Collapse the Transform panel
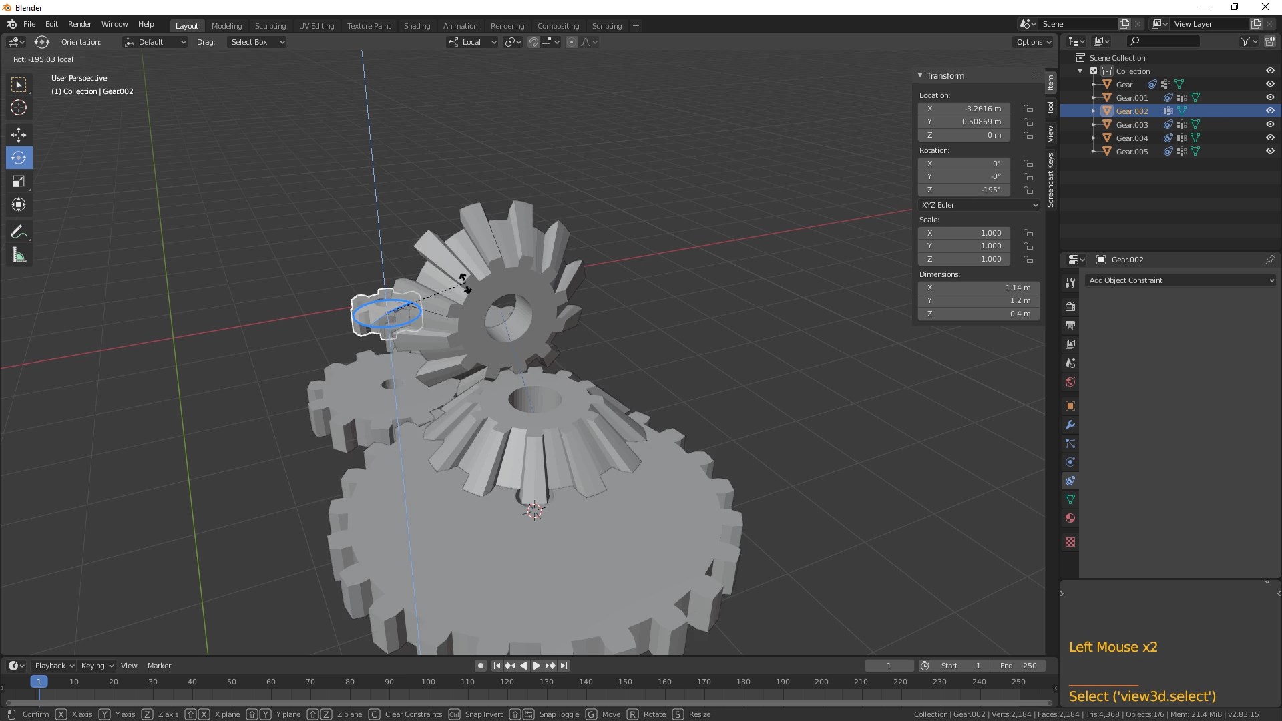This screenshot has width=1282, height=721. [x=920, y=75]
